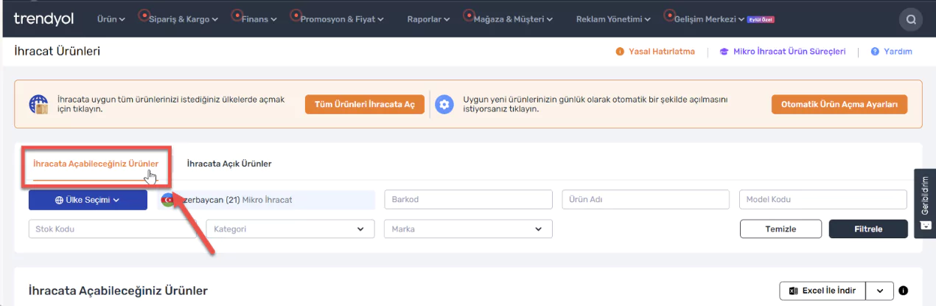Open the Geribildirim feedback side tab
936x306 pixels.
pos(925,204)
